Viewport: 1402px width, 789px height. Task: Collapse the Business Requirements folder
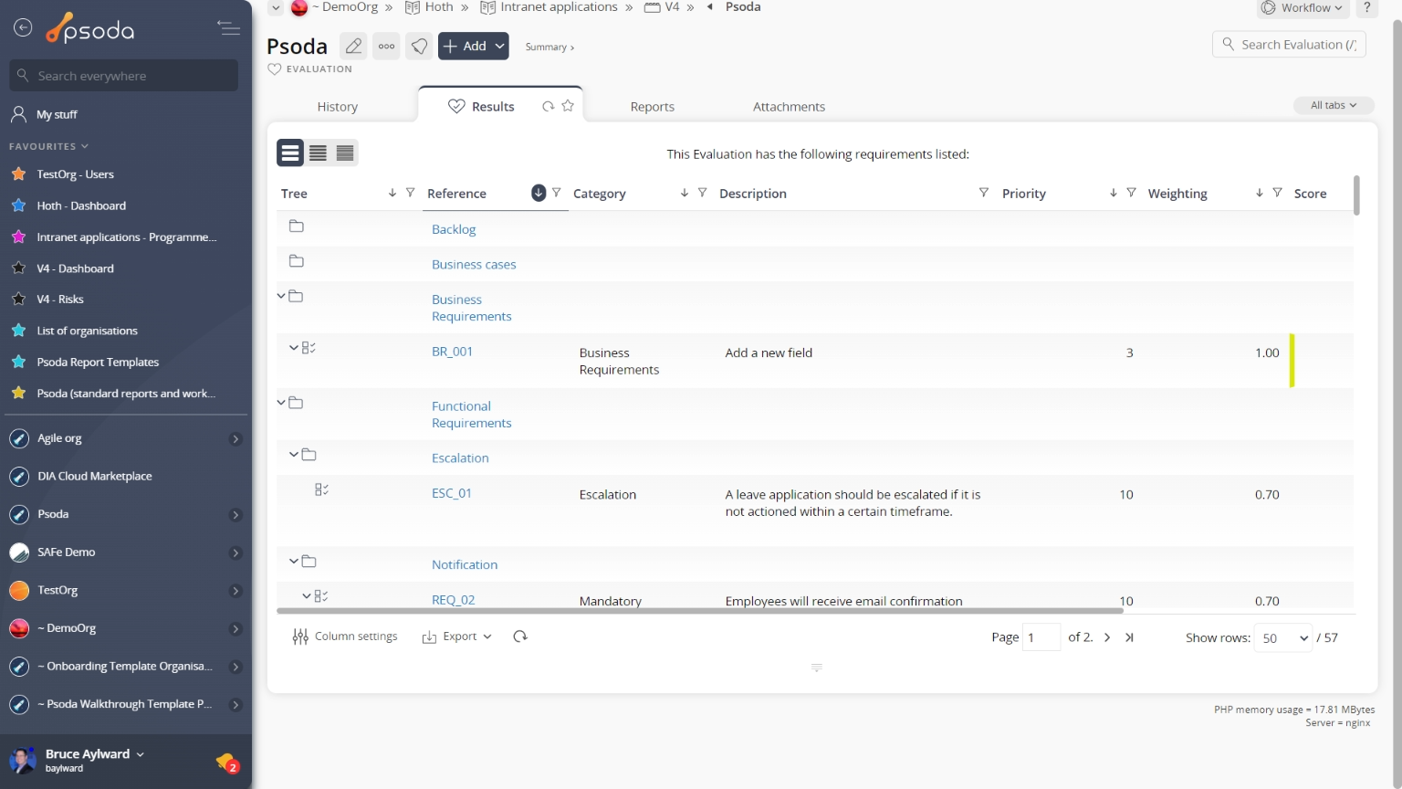[281, 296]
